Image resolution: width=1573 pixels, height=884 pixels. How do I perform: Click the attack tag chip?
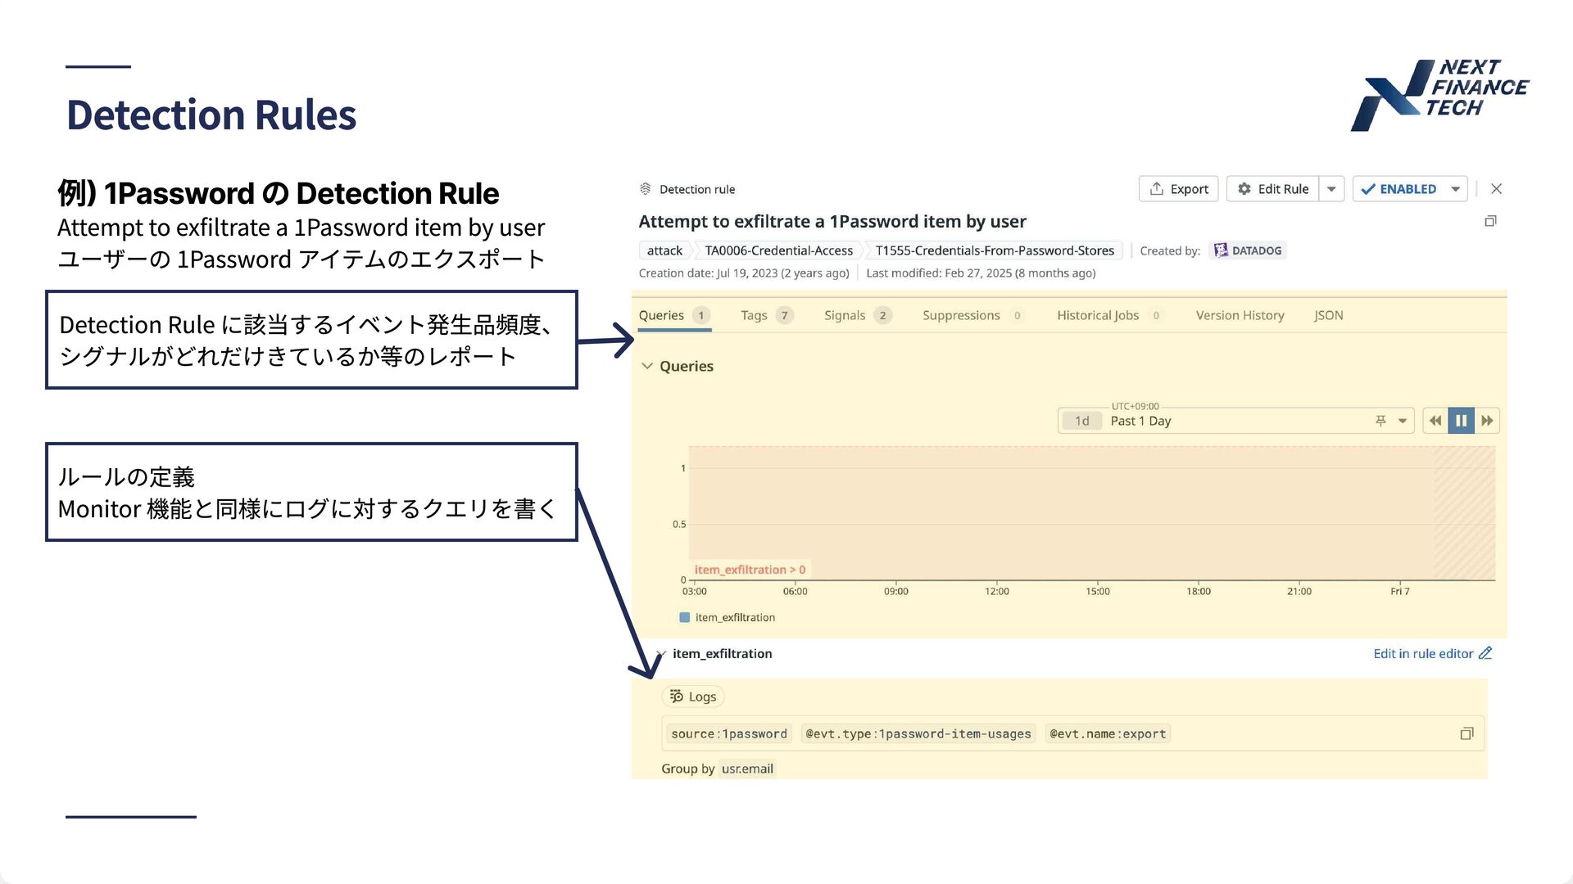click(x=664, y=250)
